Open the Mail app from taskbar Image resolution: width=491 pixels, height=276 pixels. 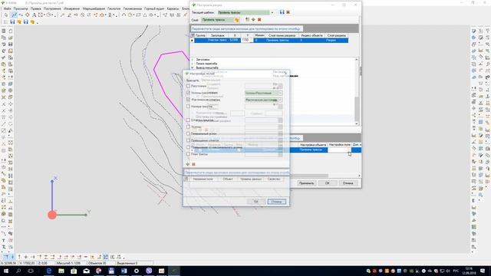tap(86, 271)
